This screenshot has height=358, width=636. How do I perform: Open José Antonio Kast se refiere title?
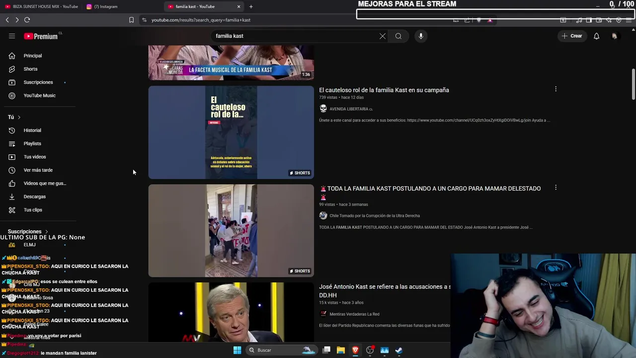point(385,291)
